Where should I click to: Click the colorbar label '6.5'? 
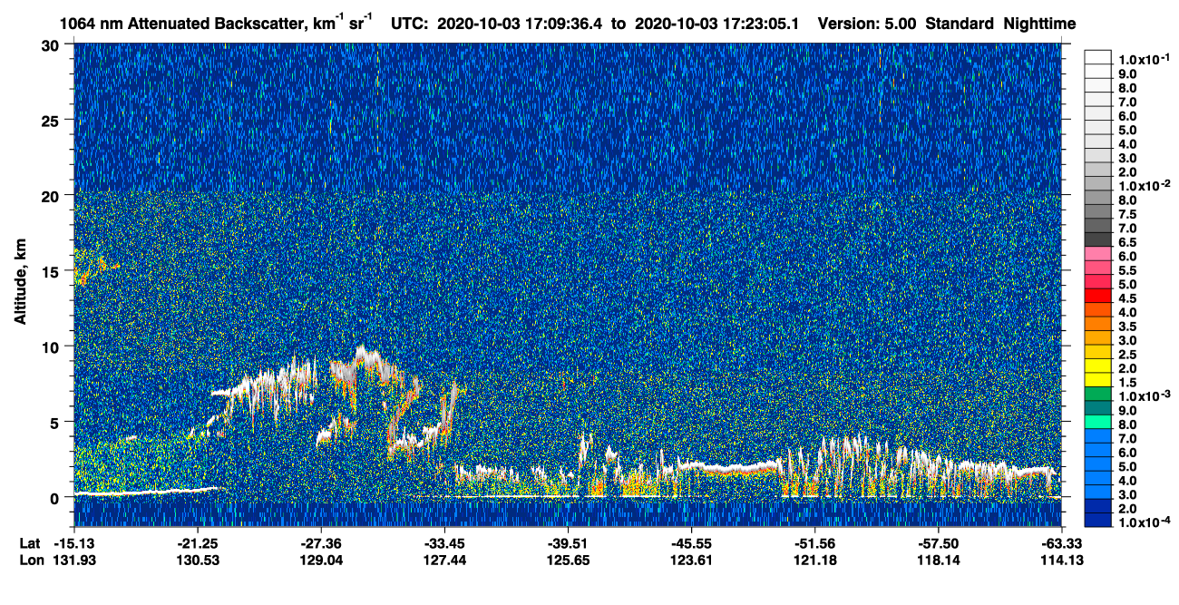tap(1127, 242)
